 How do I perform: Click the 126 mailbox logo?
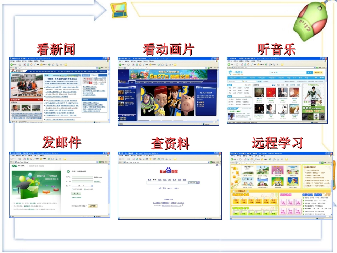pos(18,166)
